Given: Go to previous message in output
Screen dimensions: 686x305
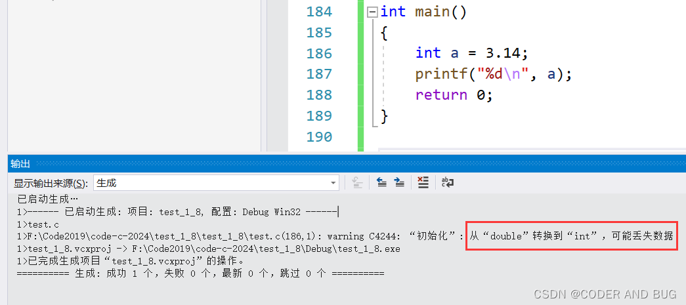Looking at the screenshot, I should (x=381, y=182).
